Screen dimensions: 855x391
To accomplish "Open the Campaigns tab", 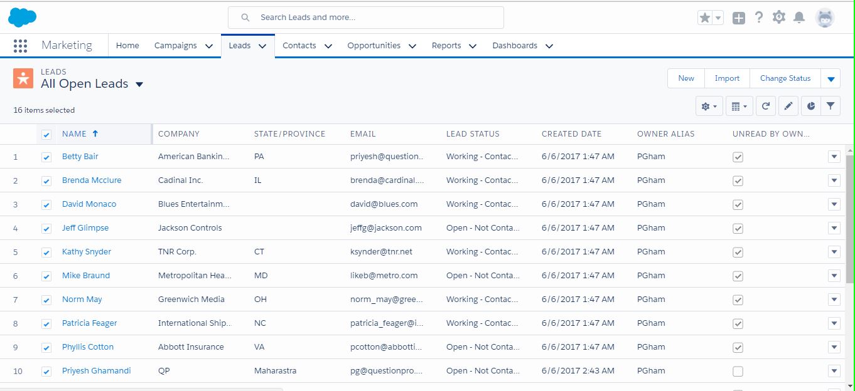I will pyautogui.click(x=176, y=46).
